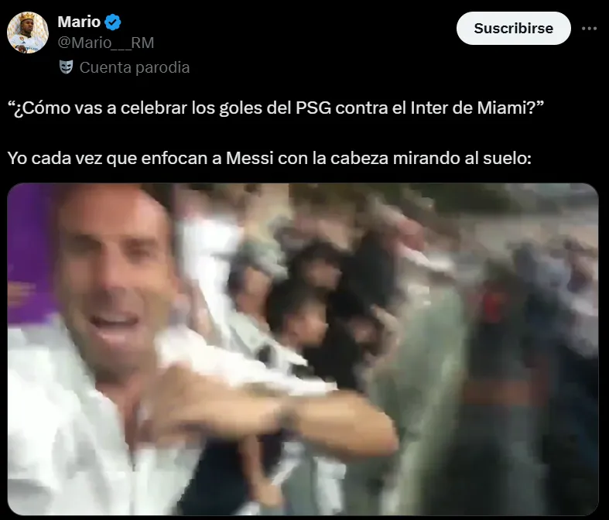Click the @Mario___RM handle
The height and width of the screenshot is (520, 609).
pos(106,43)
